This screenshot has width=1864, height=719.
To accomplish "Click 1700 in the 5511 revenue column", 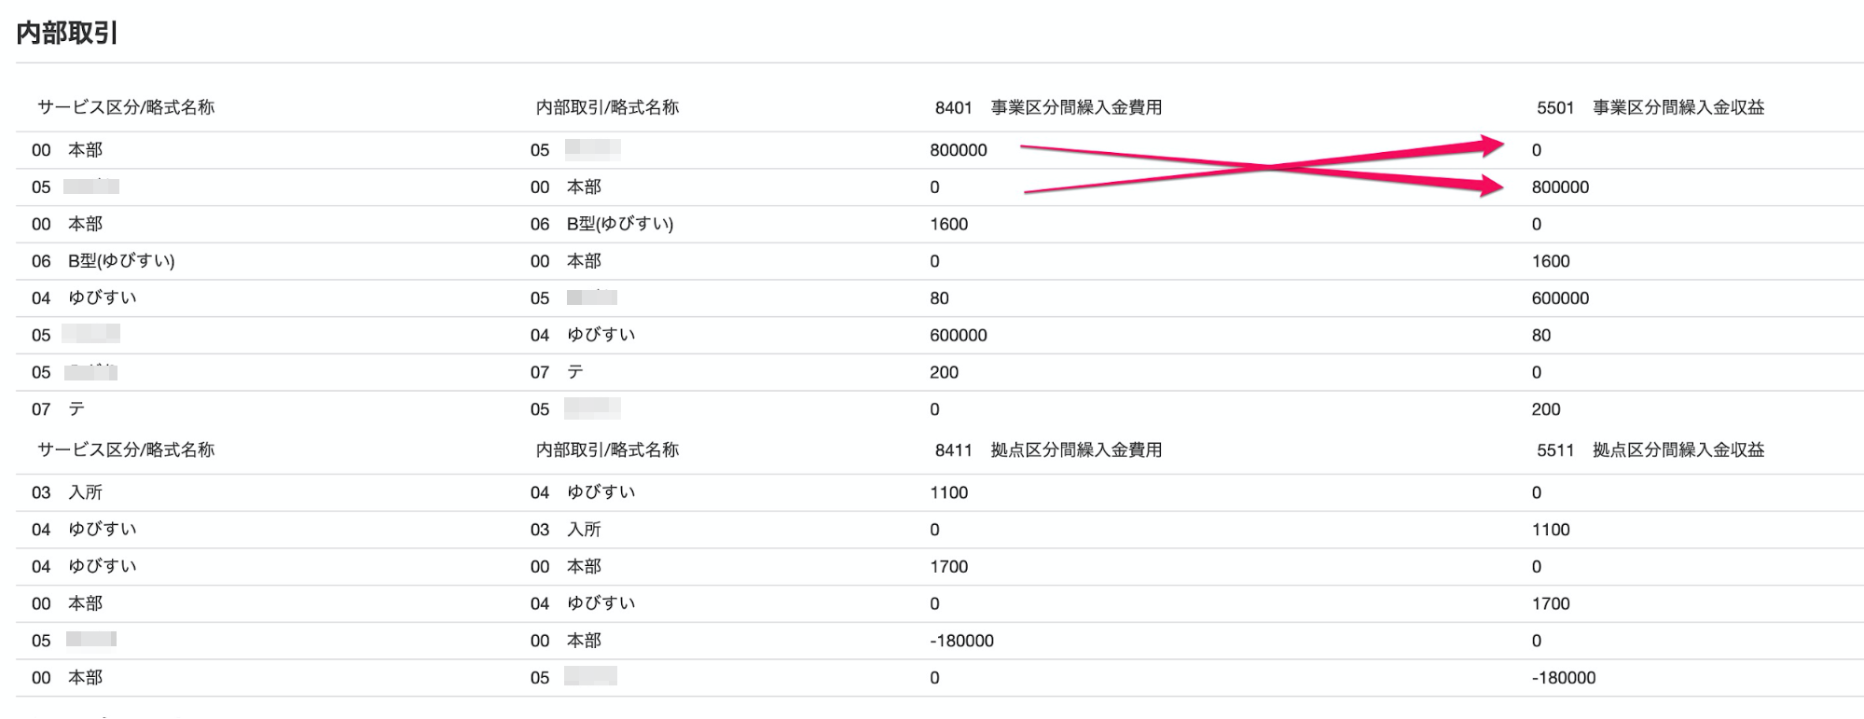I will tap(1551, 603).
